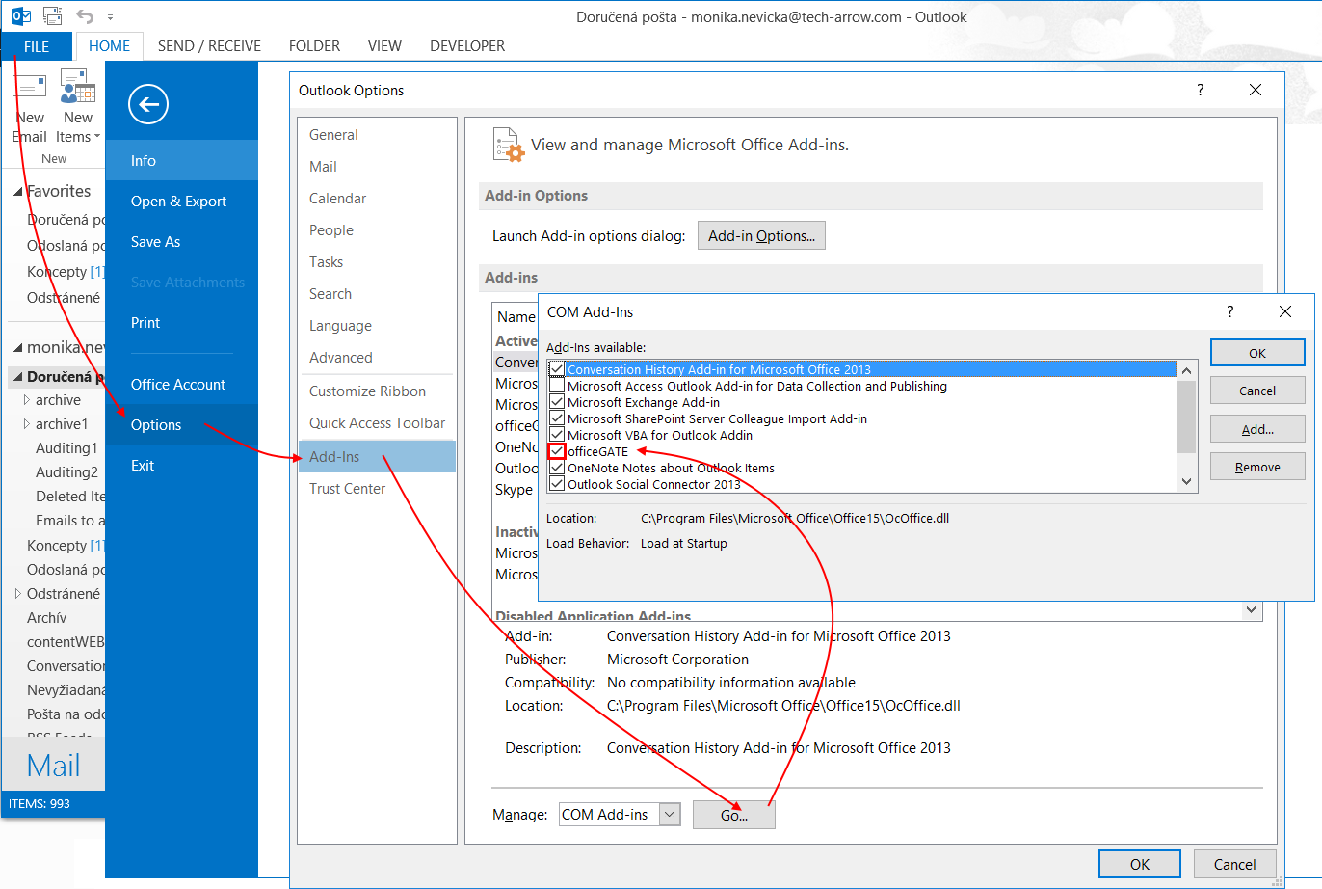This screenshot has width=1322, height=889.
Task: Click the Undo arrow in title bar
Action: pos(85,16)
